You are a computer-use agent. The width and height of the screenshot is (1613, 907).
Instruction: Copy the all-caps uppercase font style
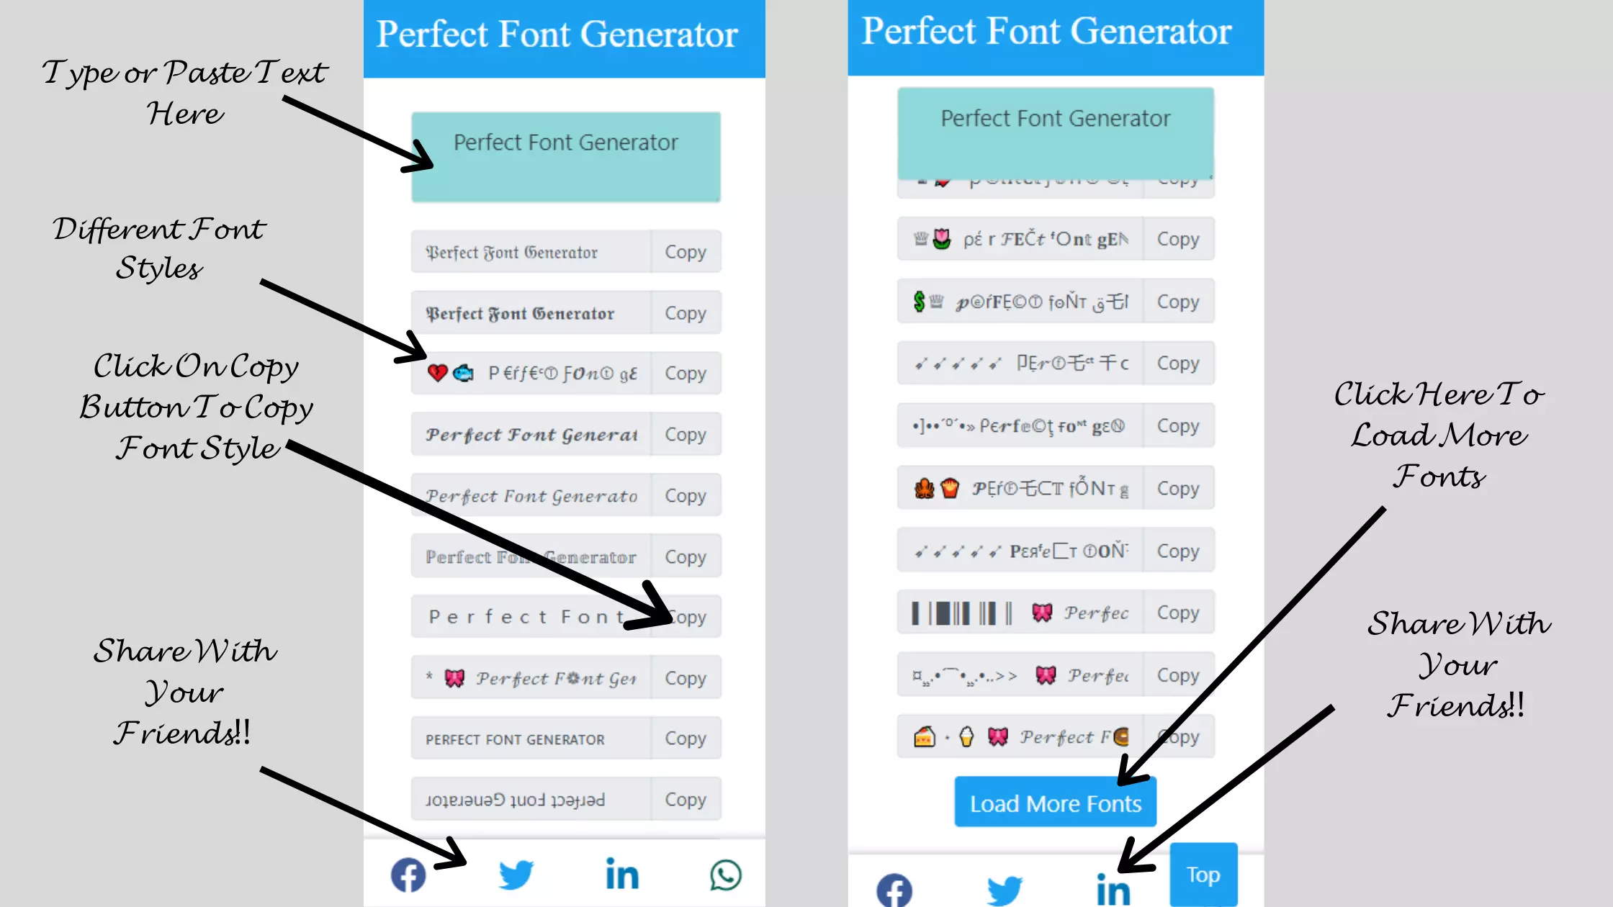[x=685, y=739]
